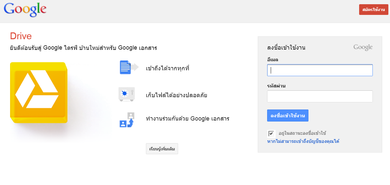This screenshot has width=390, height=185.
Task: Click the collaboration people-with-arrow icon
Action: click(127, 120)
